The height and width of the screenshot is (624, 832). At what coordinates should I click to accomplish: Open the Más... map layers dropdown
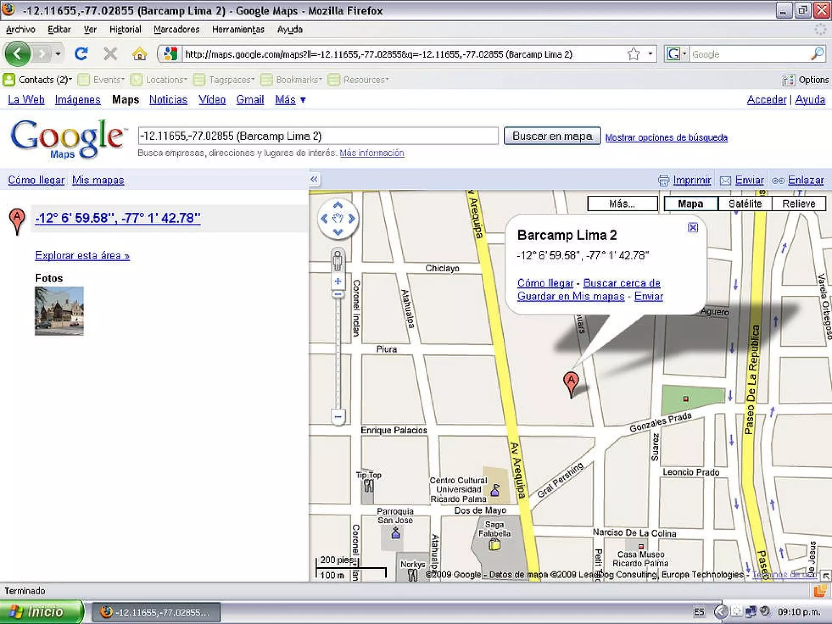622,204
